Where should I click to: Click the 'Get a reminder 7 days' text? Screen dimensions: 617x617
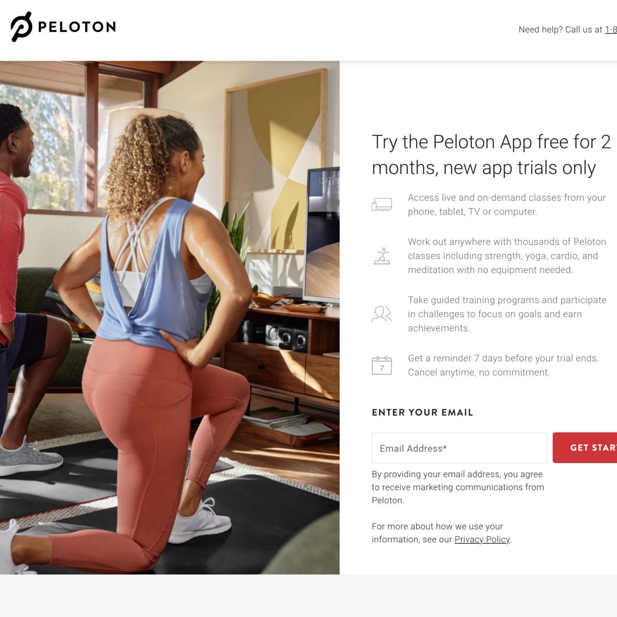point(503,365)
